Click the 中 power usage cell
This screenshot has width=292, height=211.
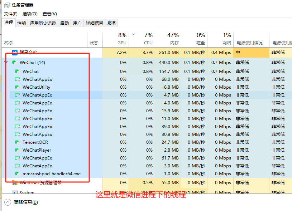click(x=251, y=53)
